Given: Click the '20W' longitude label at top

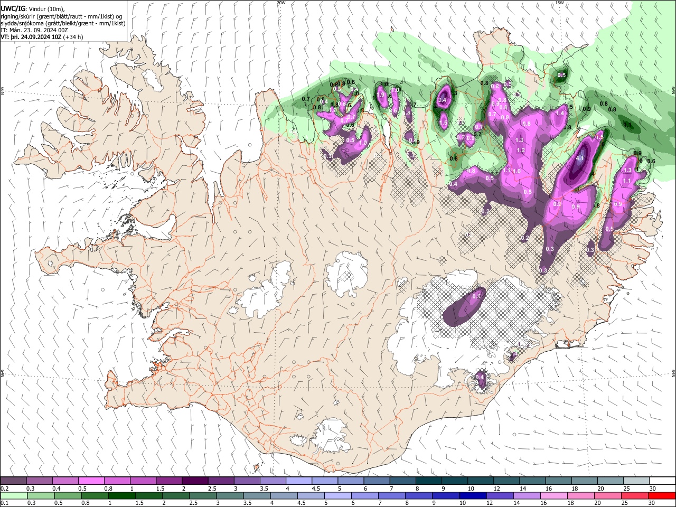Looking at the screenshot, I should coord(281,3).
